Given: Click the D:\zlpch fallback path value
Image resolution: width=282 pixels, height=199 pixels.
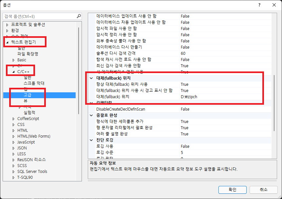Looking at the screenshot, I should click(x=189, y=97).
